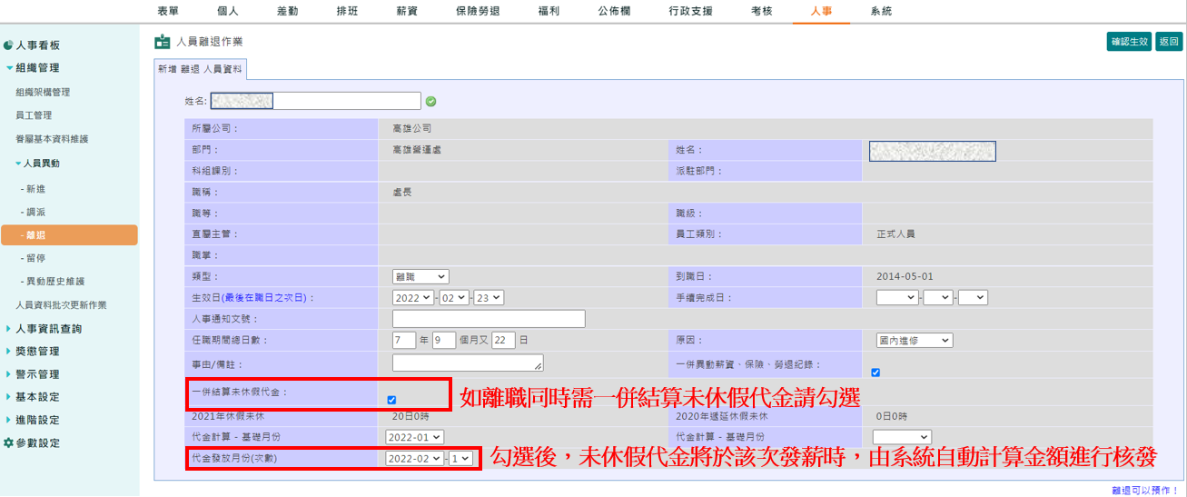Open 手續完成日 day dropdown
The width and height of the screenshot is (1187, 497).
point(973,297)
